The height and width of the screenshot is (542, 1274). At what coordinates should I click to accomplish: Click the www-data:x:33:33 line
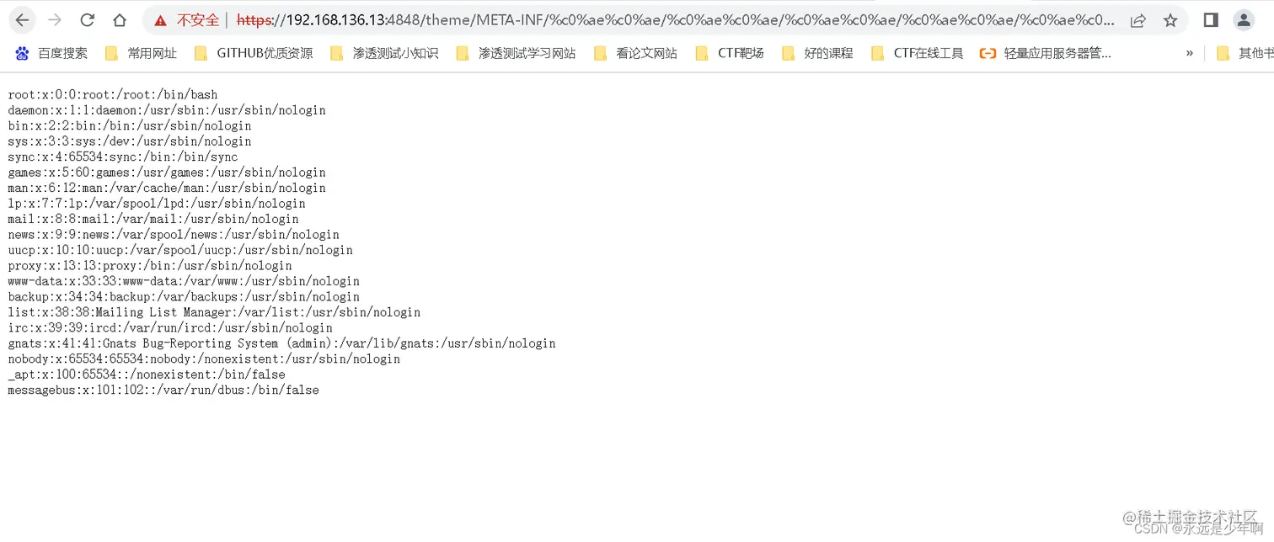click(x=184, y=281)
